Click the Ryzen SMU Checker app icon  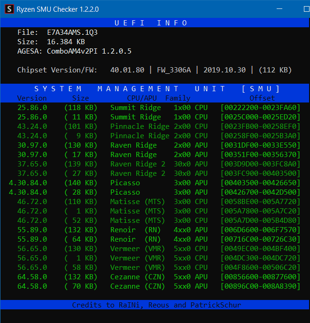pos(9,9)
